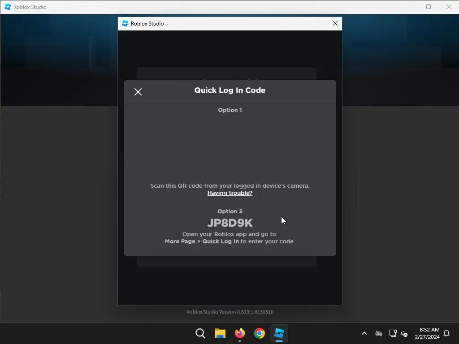Click the Option 1 label

[230, 110]
